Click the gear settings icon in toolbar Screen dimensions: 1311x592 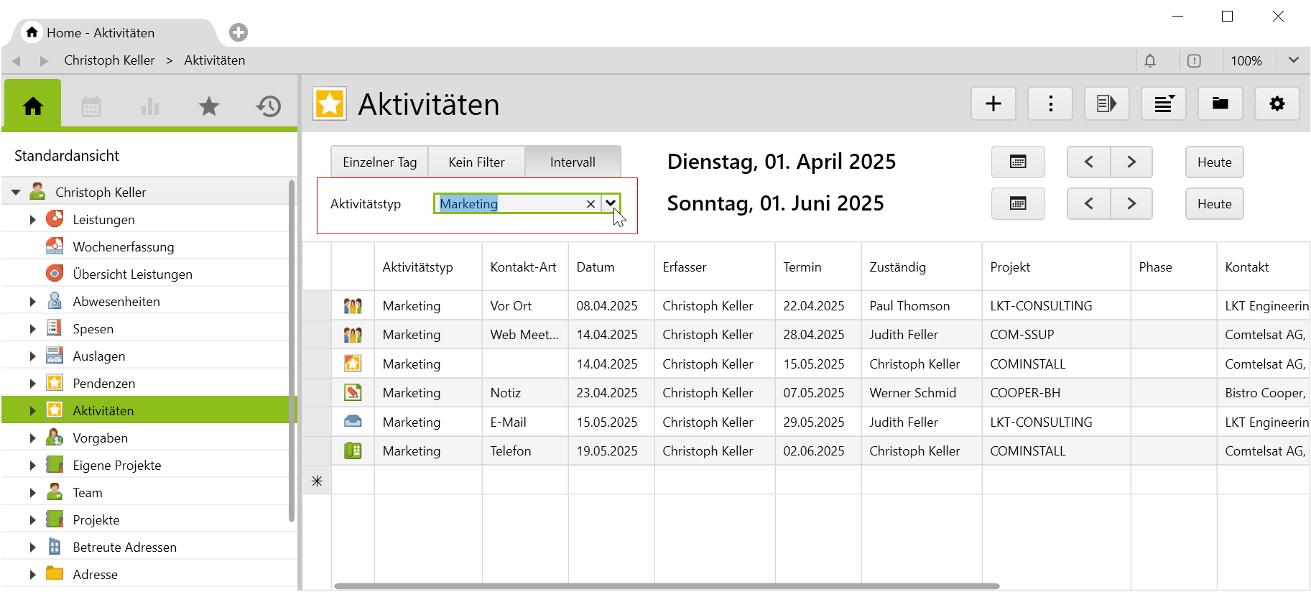click(x=1277, y=104)
